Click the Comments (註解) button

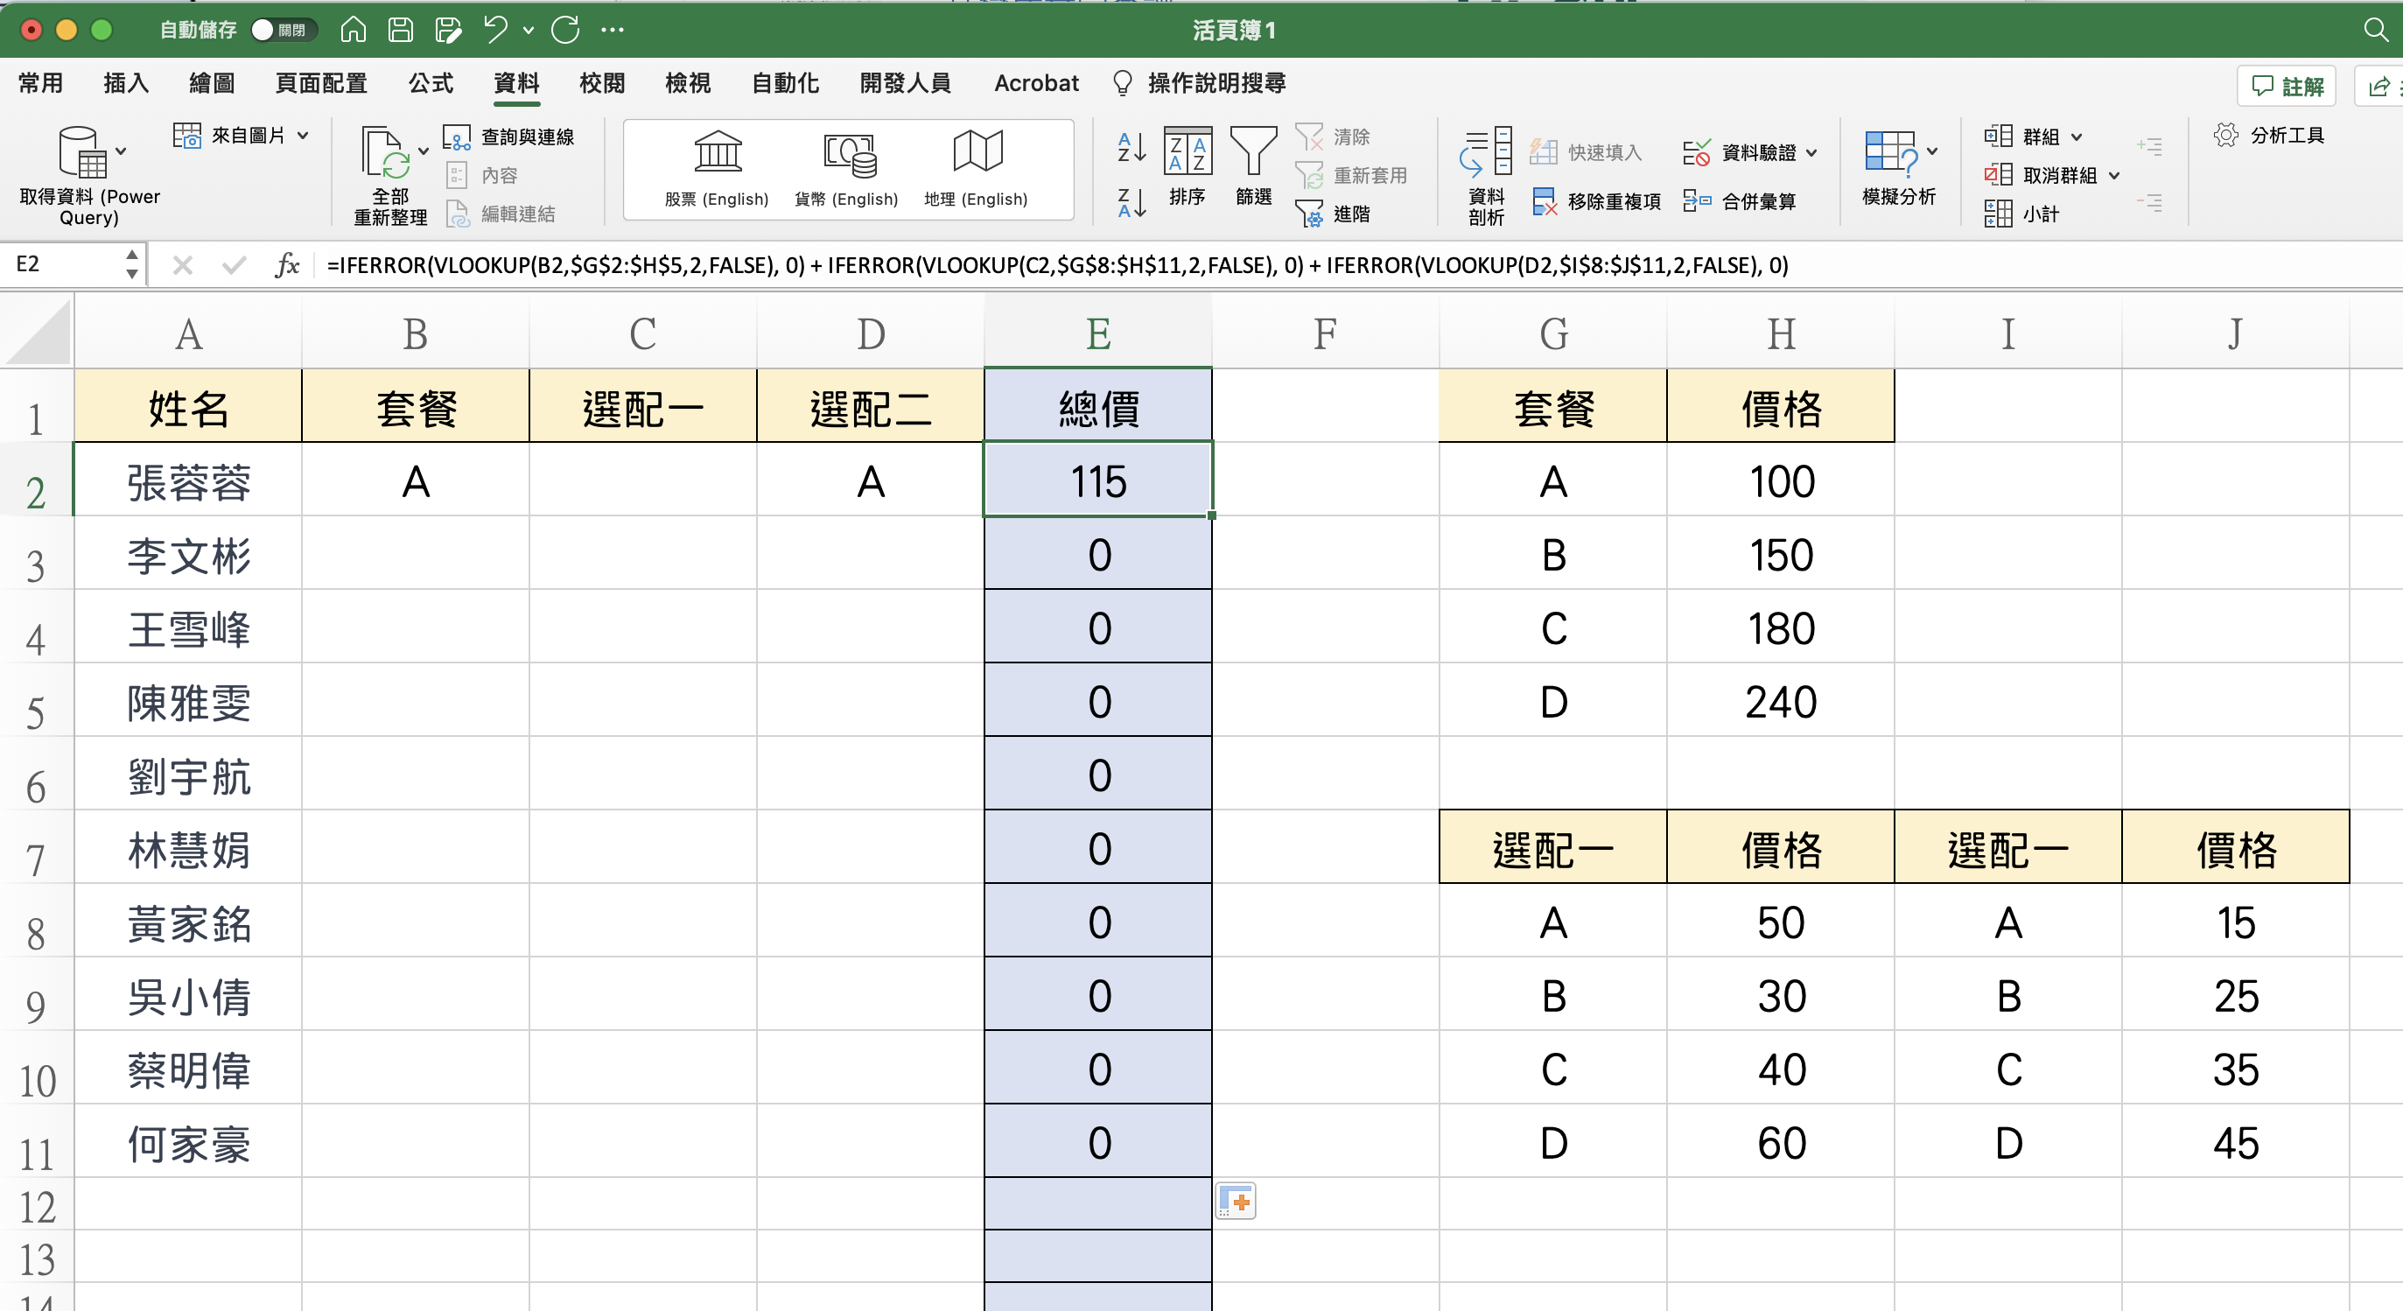(2287, 86)
